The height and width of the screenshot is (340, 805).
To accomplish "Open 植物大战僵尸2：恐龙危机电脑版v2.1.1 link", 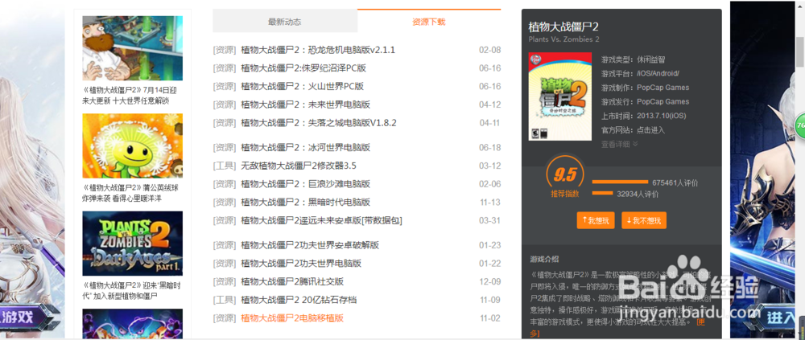I will pos(318,50).
